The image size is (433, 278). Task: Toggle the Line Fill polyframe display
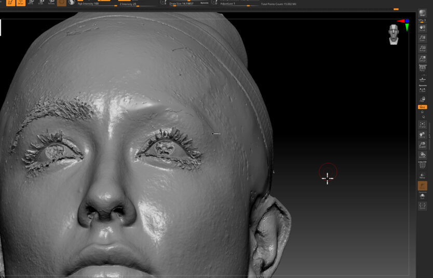tap(422, 165)
